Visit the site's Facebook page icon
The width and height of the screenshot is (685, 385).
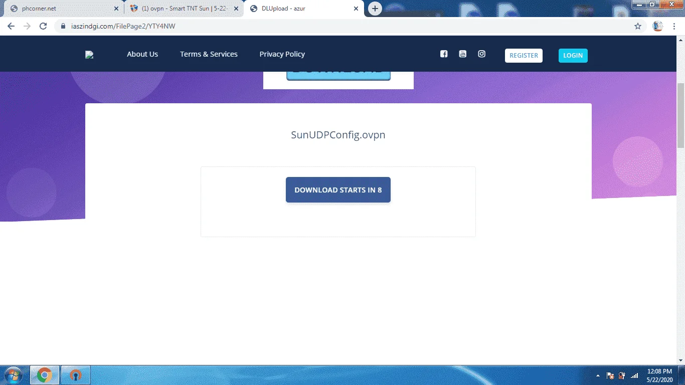(x=444, y=54)
